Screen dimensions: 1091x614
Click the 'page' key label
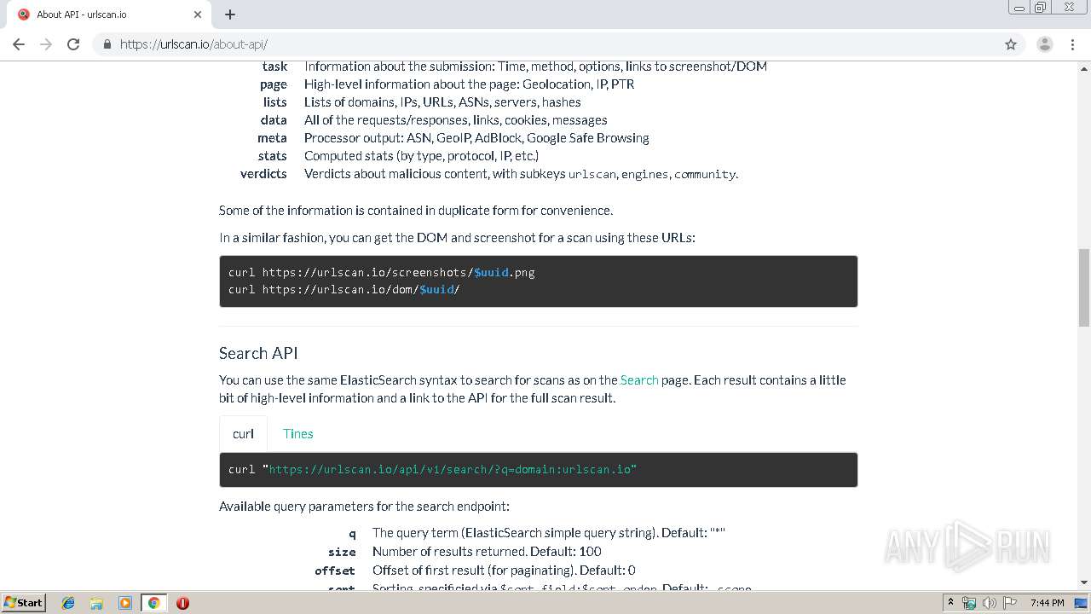(x=274, y=84)
